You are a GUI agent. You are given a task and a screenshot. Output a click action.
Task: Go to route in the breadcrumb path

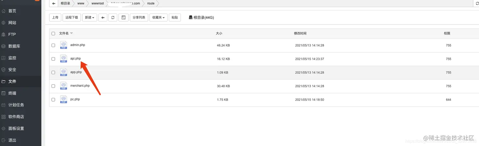tap(151, 3)
